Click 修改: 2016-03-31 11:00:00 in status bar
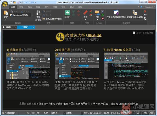This screenshot has height=116, width=157. point(96,113)
